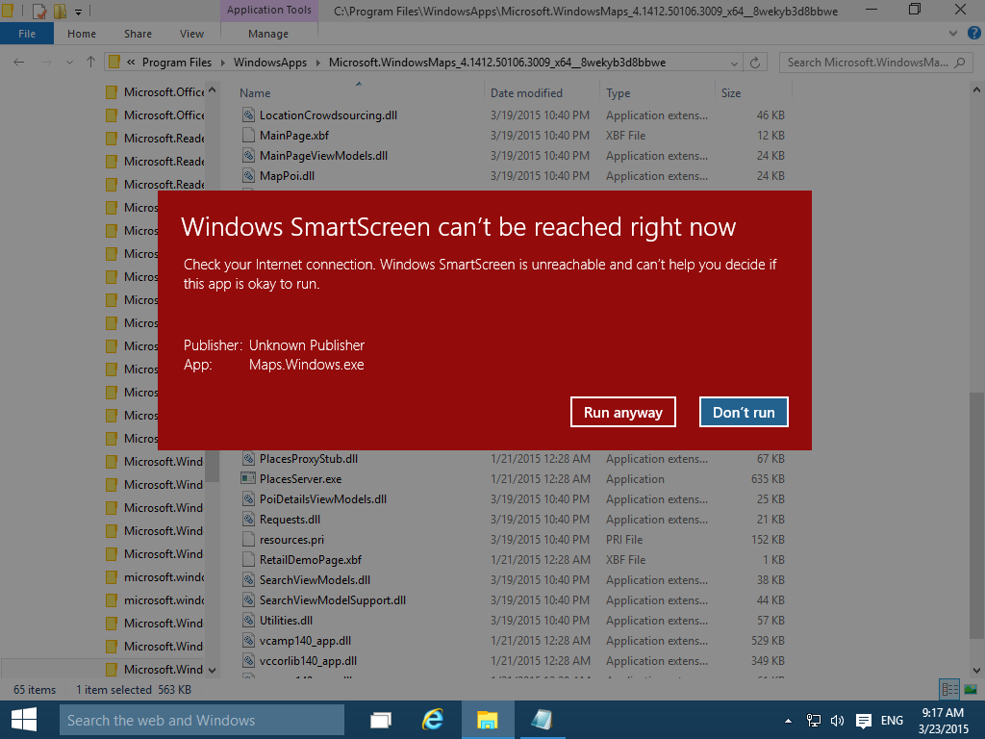
Task: Open the Manage ribbon tab
Action: click(268, 34)
